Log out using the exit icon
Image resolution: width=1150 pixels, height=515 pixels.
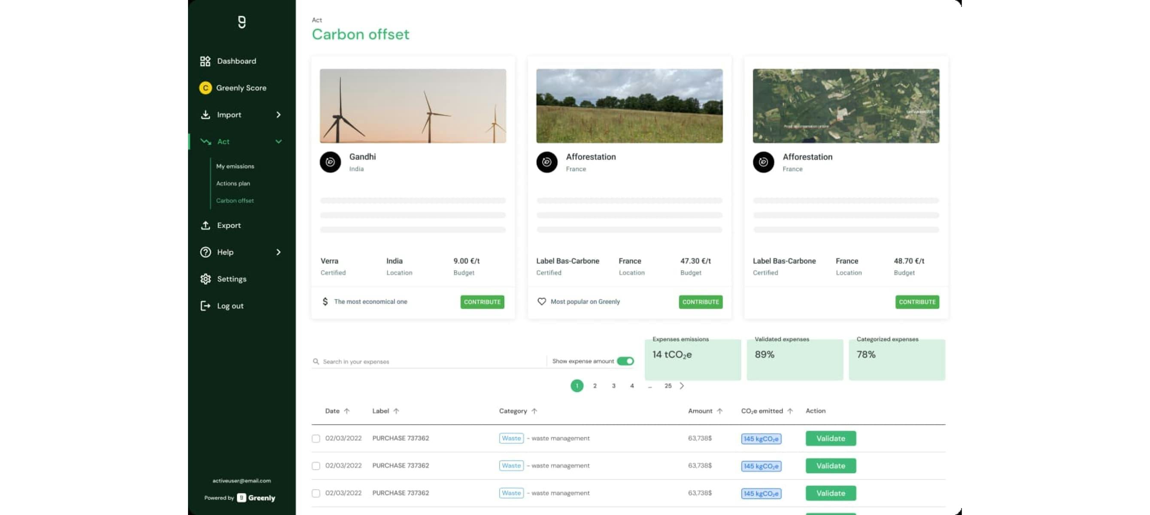pos(206,306)
